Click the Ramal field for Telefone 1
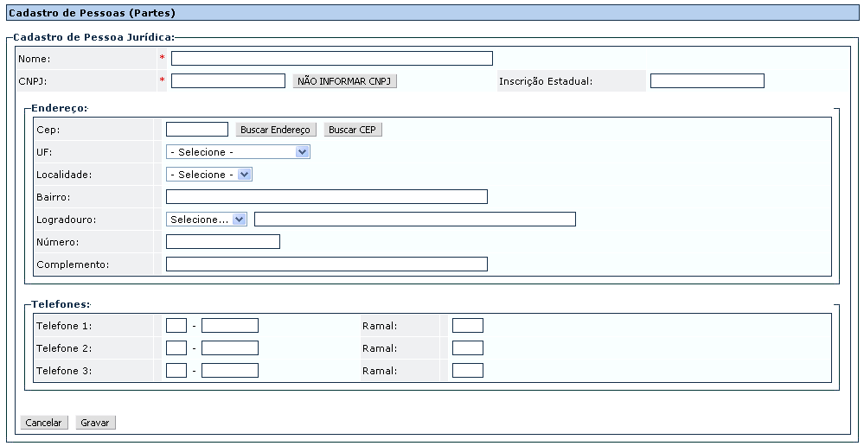The image size is (864, 446). click(468, 325)
